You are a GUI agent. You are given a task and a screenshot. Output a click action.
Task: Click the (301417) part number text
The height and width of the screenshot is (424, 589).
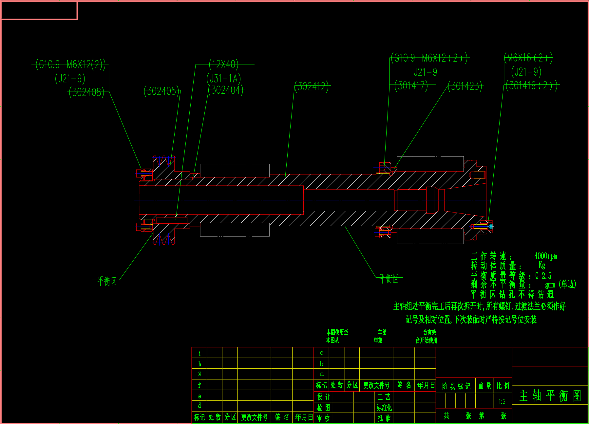(x=411, y=85)
